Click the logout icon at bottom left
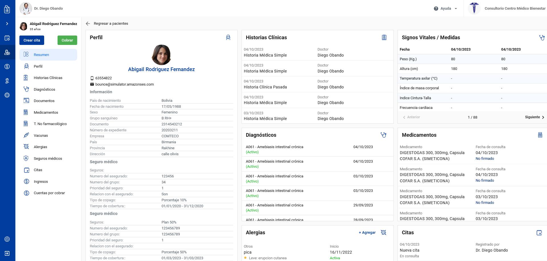 coord(7,253)
